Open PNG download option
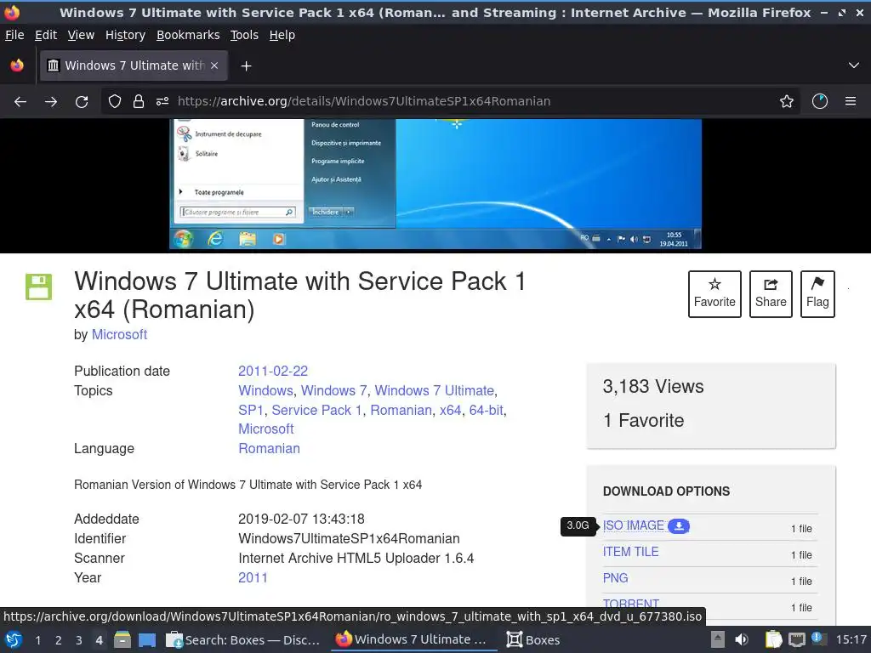 616,578
